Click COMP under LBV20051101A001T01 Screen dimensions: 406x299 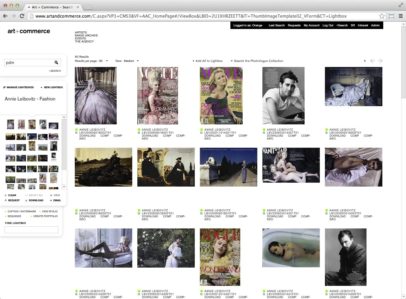pyautogui.click(x=229, y=135)
